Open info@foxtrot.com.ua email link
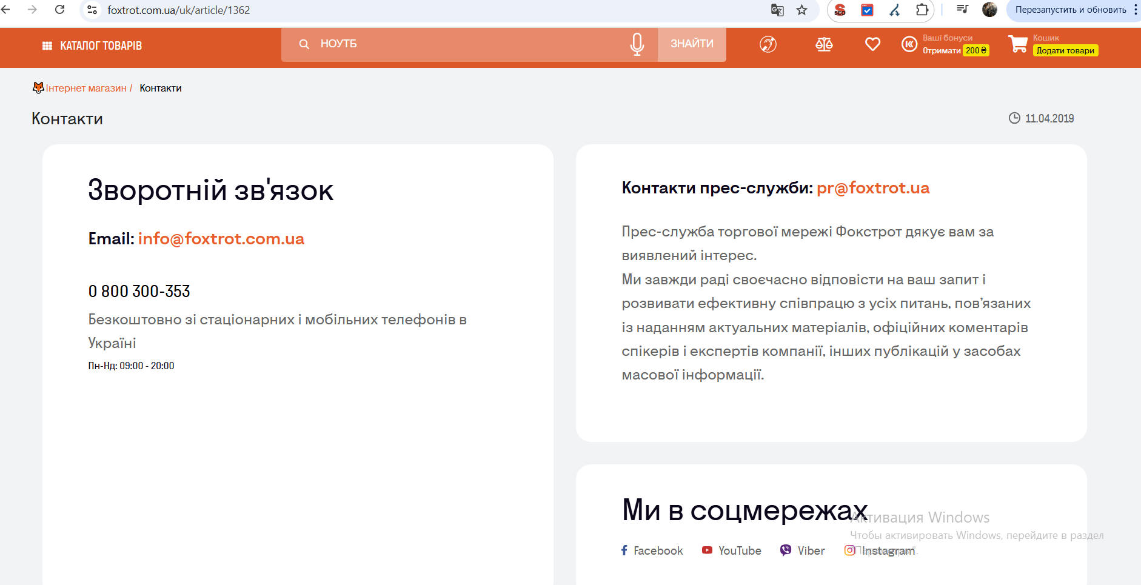 [221, 239]
